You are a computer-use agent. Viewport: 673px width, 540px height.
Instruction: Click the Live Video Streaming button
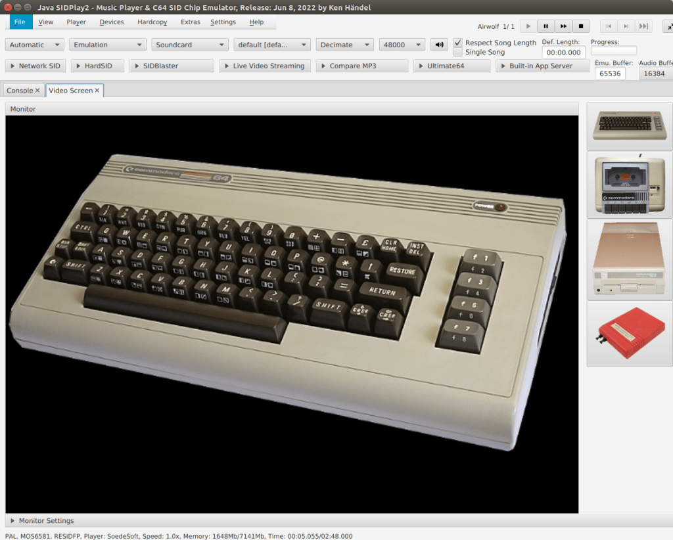(265, 66)
